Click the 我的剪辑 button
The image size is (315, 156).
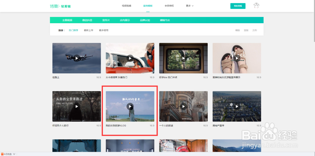tap(238, 6)
